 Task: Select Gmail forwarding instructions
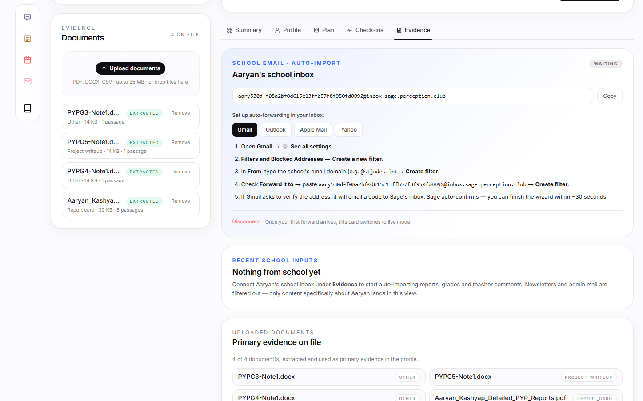(x=245, y=130)
